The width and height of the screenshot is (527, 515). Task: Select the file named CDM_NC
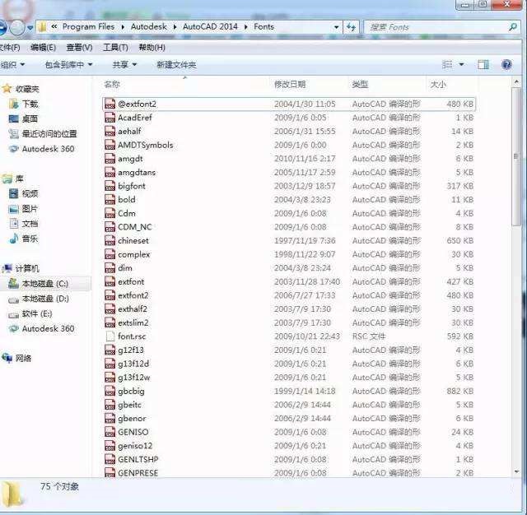coord(135,227)
